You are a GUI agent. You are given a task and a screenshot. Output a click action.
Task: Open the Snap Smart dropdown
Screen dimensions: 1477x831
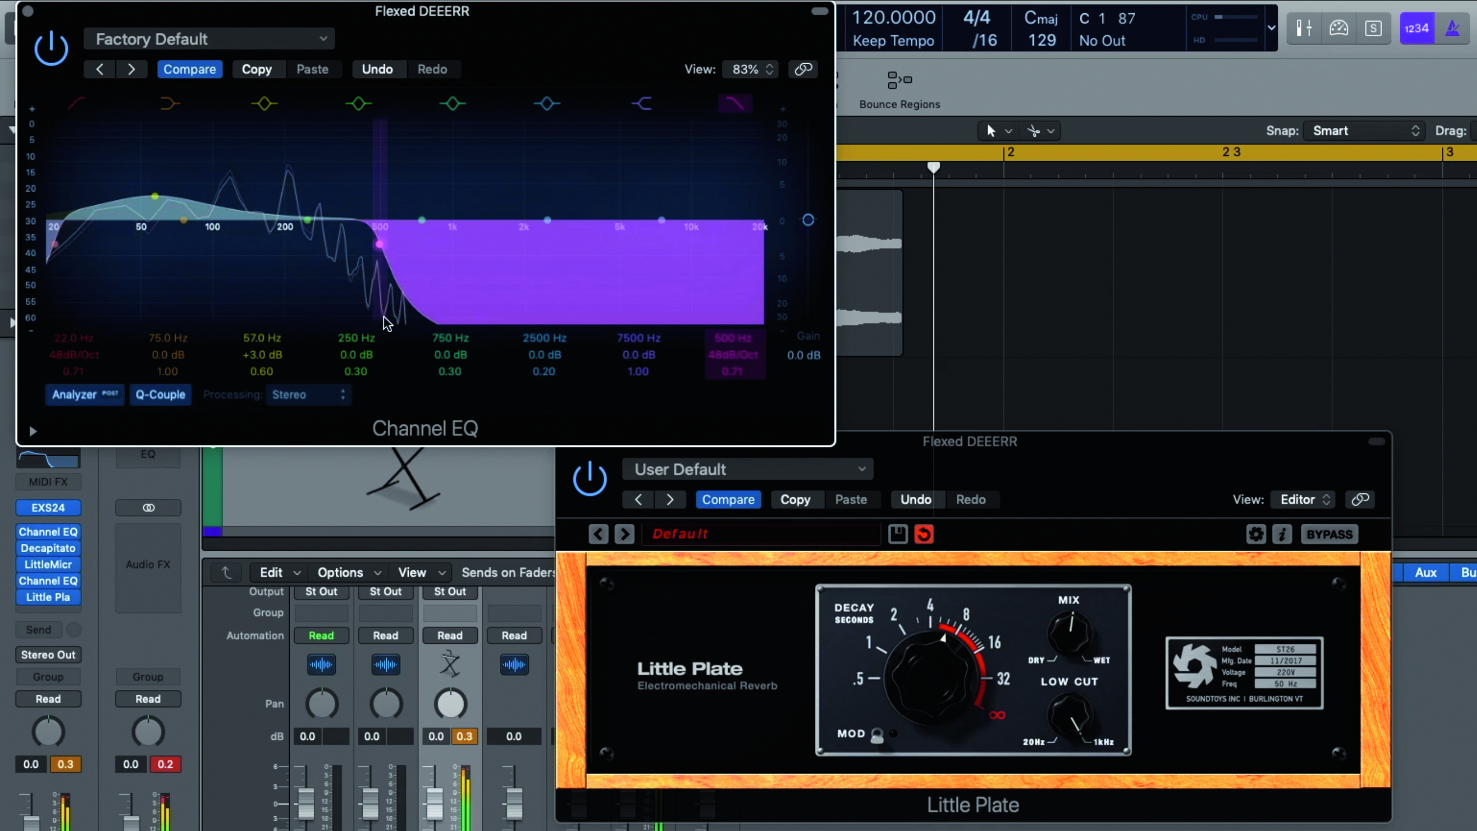click(x=1365, y=131)
